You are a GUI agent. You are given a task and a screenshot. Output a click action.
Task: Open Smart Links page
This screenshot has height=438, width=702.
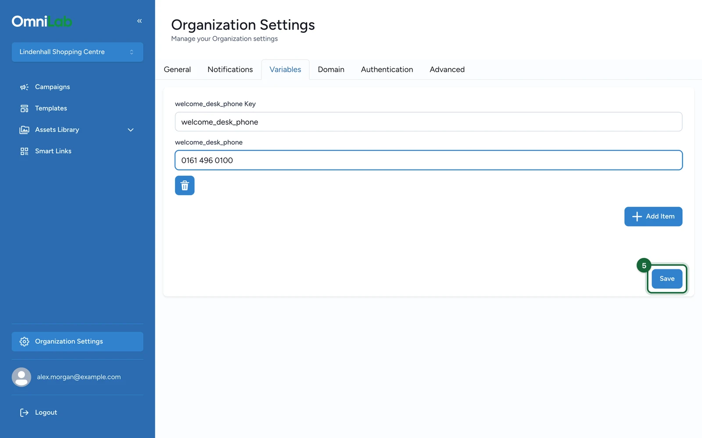[x=77, y=152]
